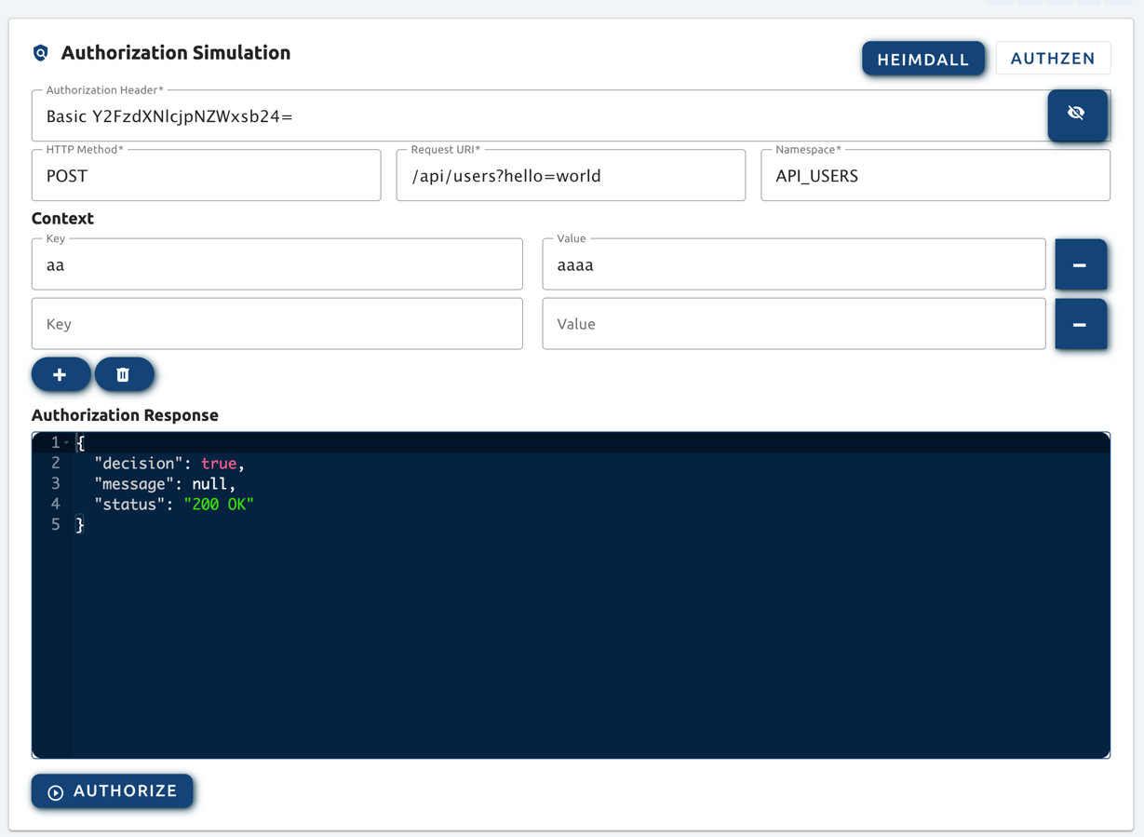Toggle authorization header visibility eye icon
Viewport: 1144px width, 837px height.
[1077, 115]
